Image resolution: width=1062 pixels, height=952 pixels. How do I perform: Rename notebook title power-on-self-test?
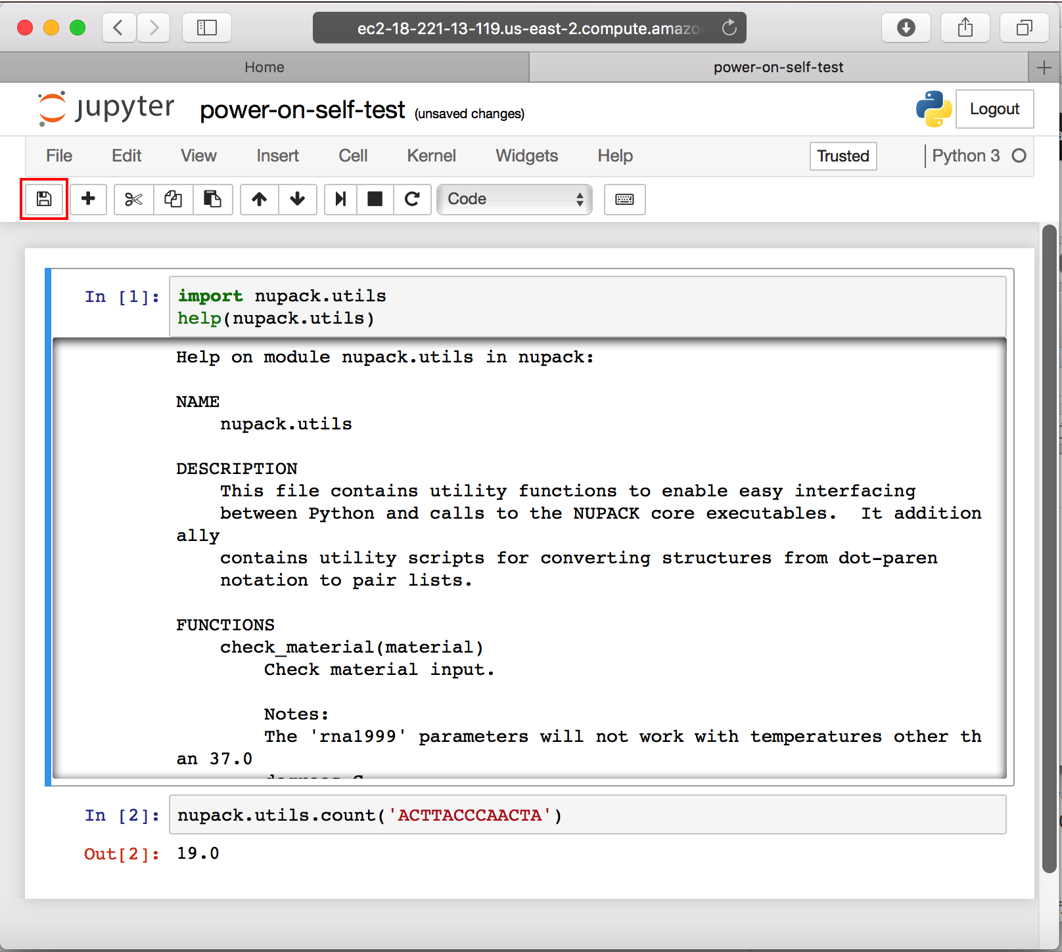[302, 110]
